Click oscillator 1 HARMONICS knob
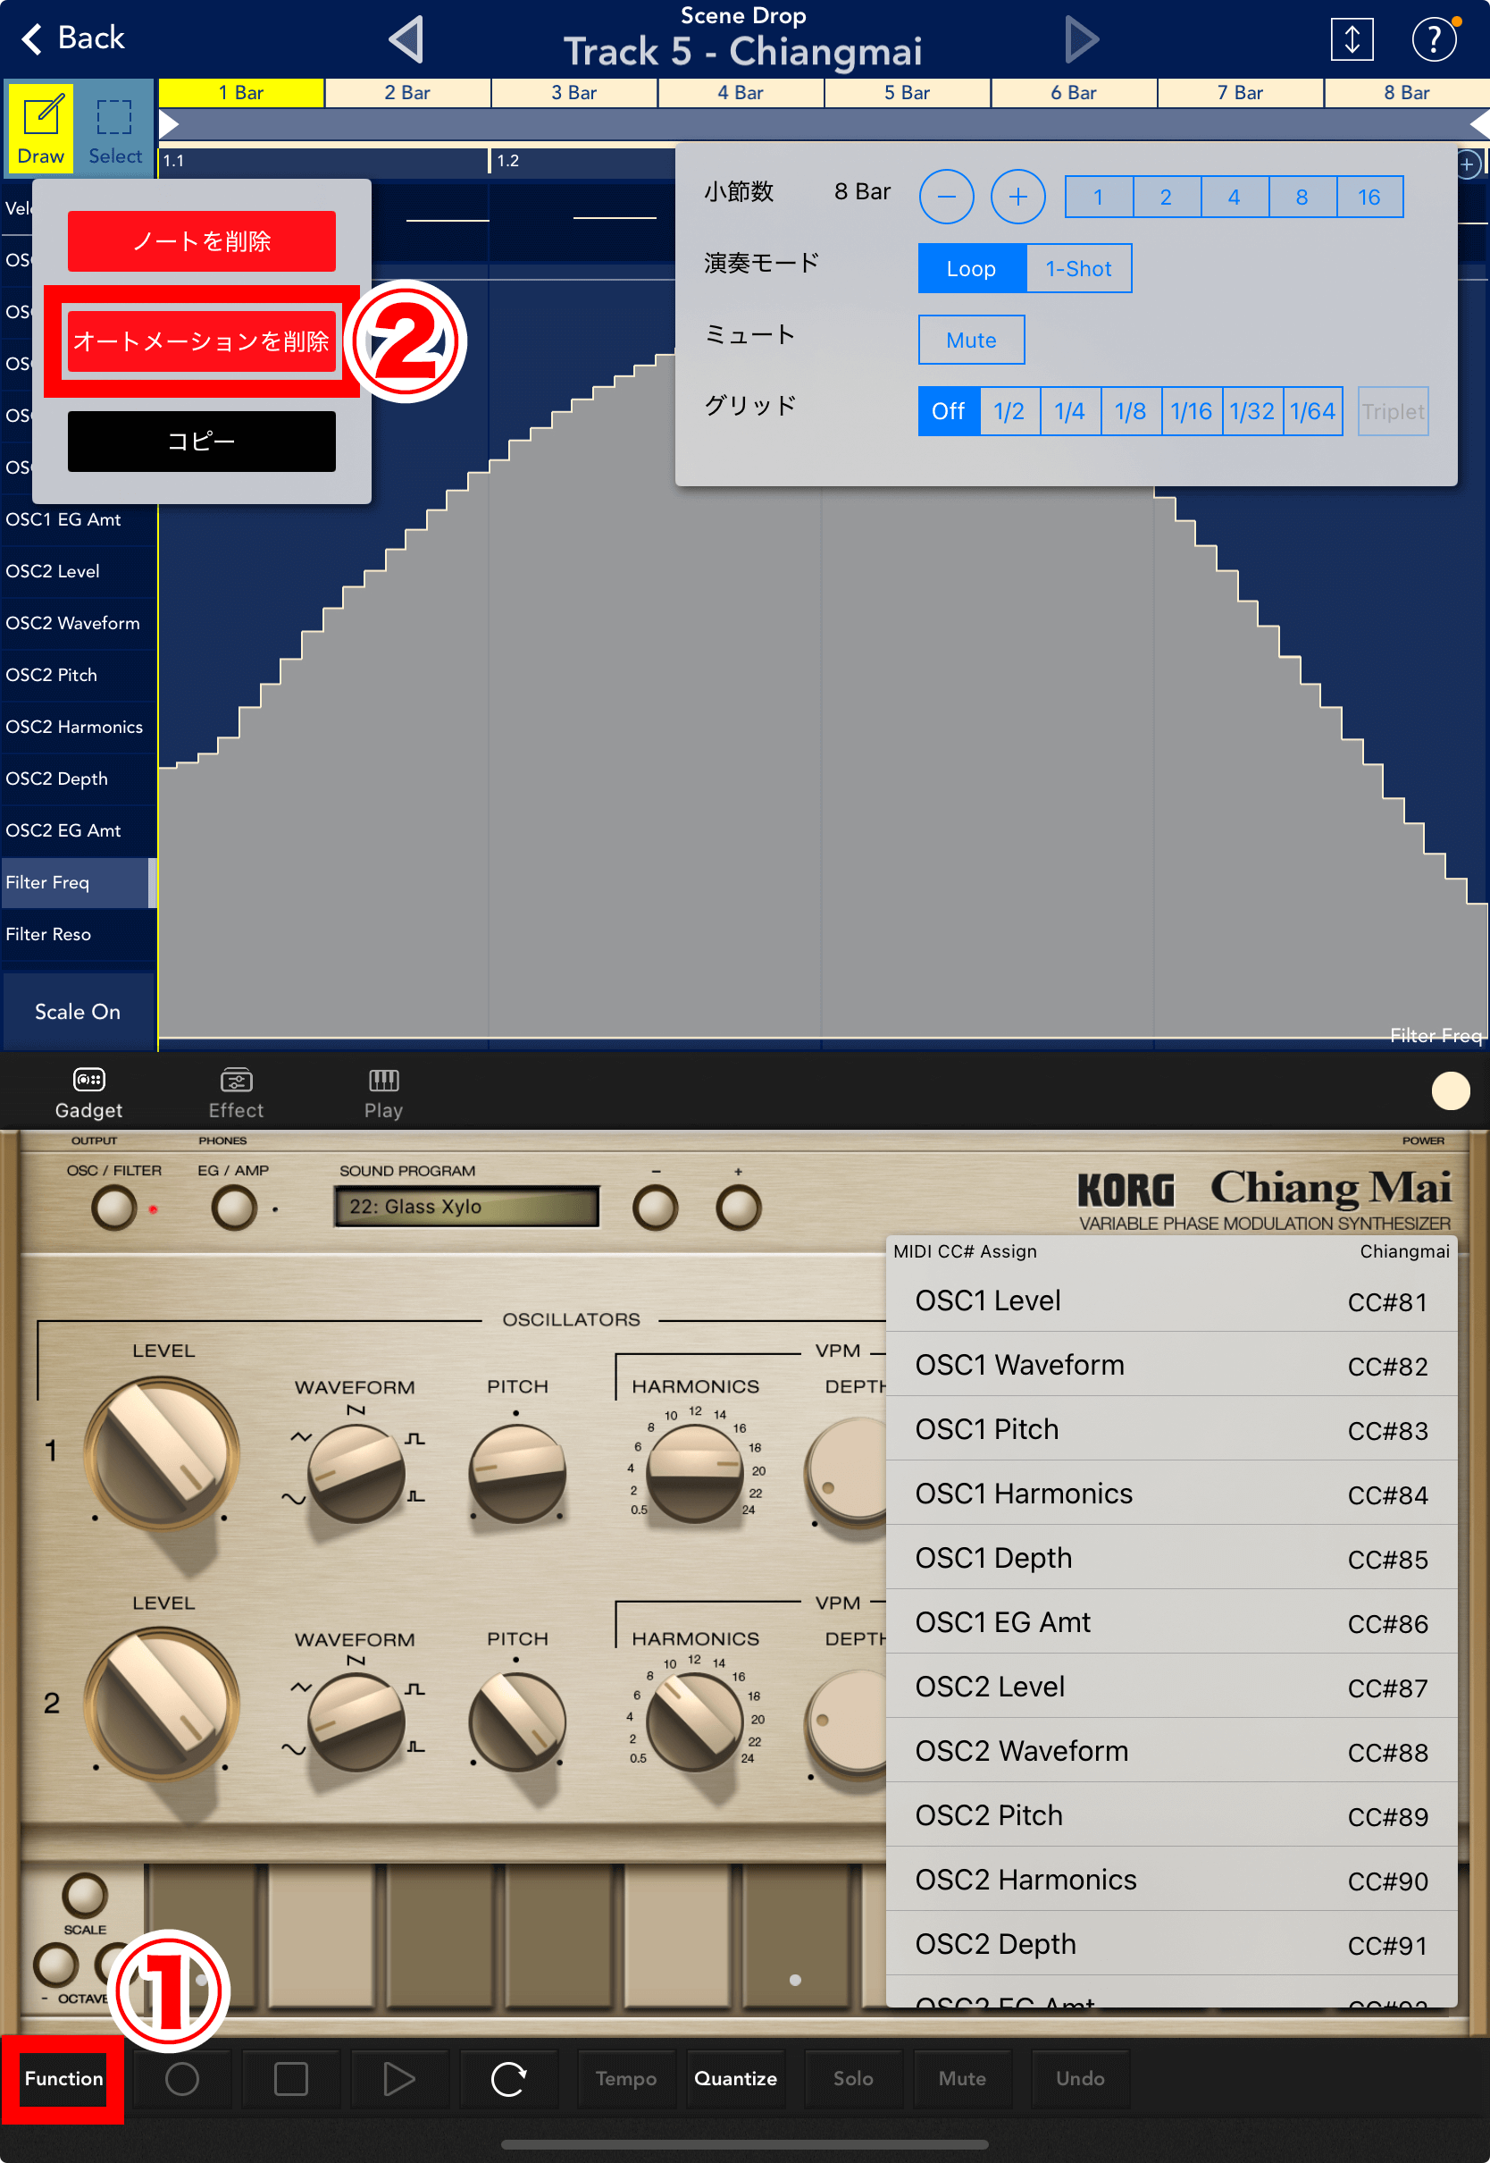This screenshot has width=1490, height=2163. (695, 1473)
